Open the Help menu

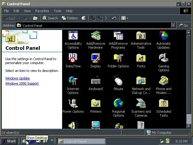[x=69, y=11]
